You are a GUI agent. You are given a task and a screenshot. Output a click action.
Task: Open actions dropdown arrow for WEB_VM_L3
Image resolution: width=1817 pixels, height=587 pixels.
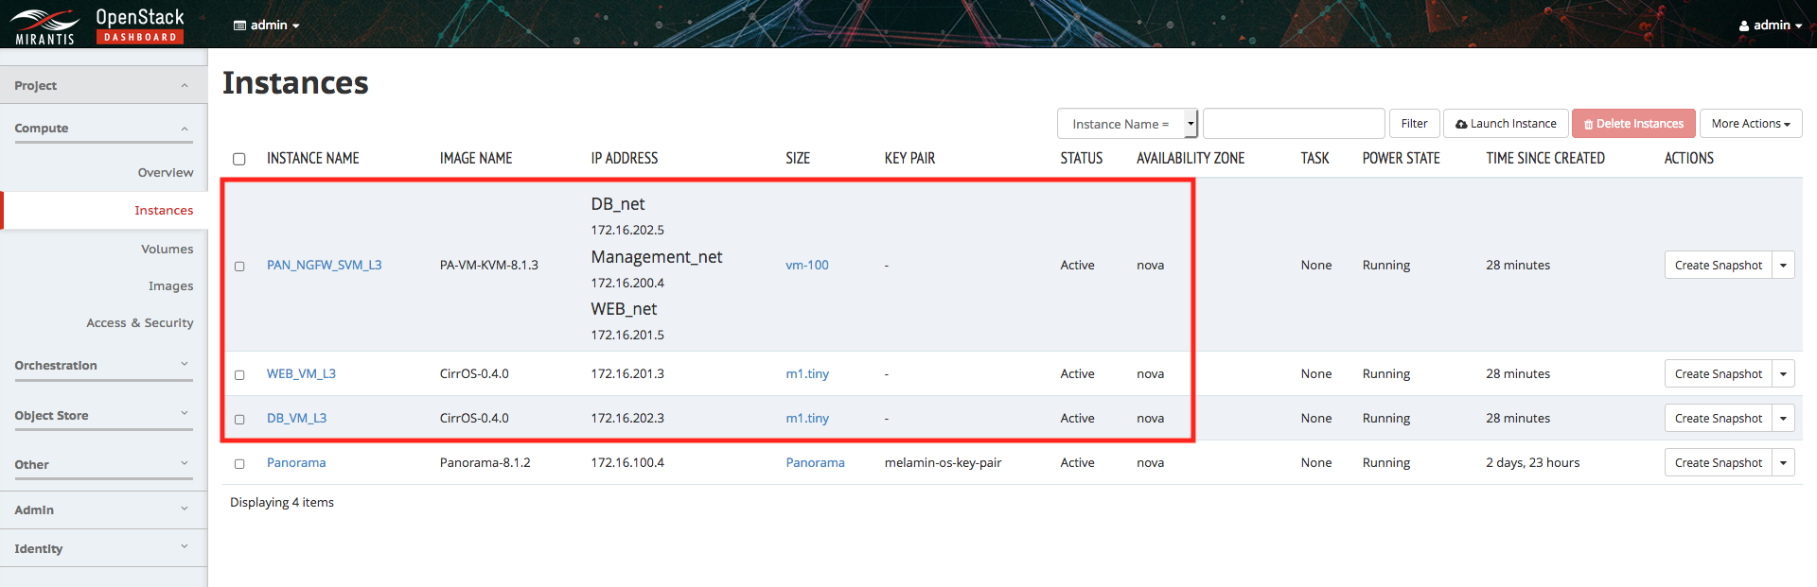(x=1784, y=374)
